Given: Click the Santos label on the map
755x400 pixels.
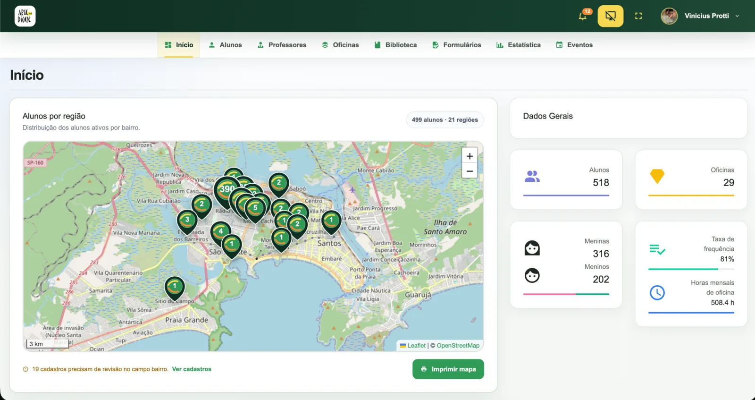Looking at the screenshot, I should click(329, 243).
